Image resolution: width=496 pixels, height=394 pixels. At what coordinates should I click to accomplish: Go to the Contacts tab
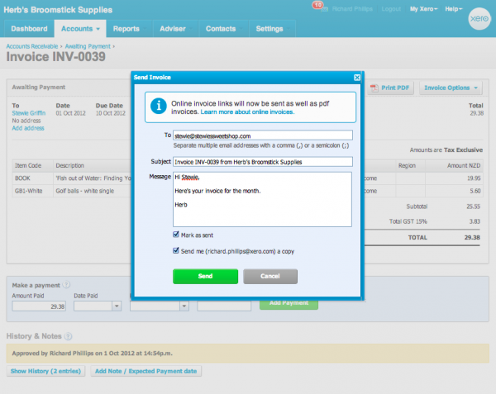pos(220,29)
